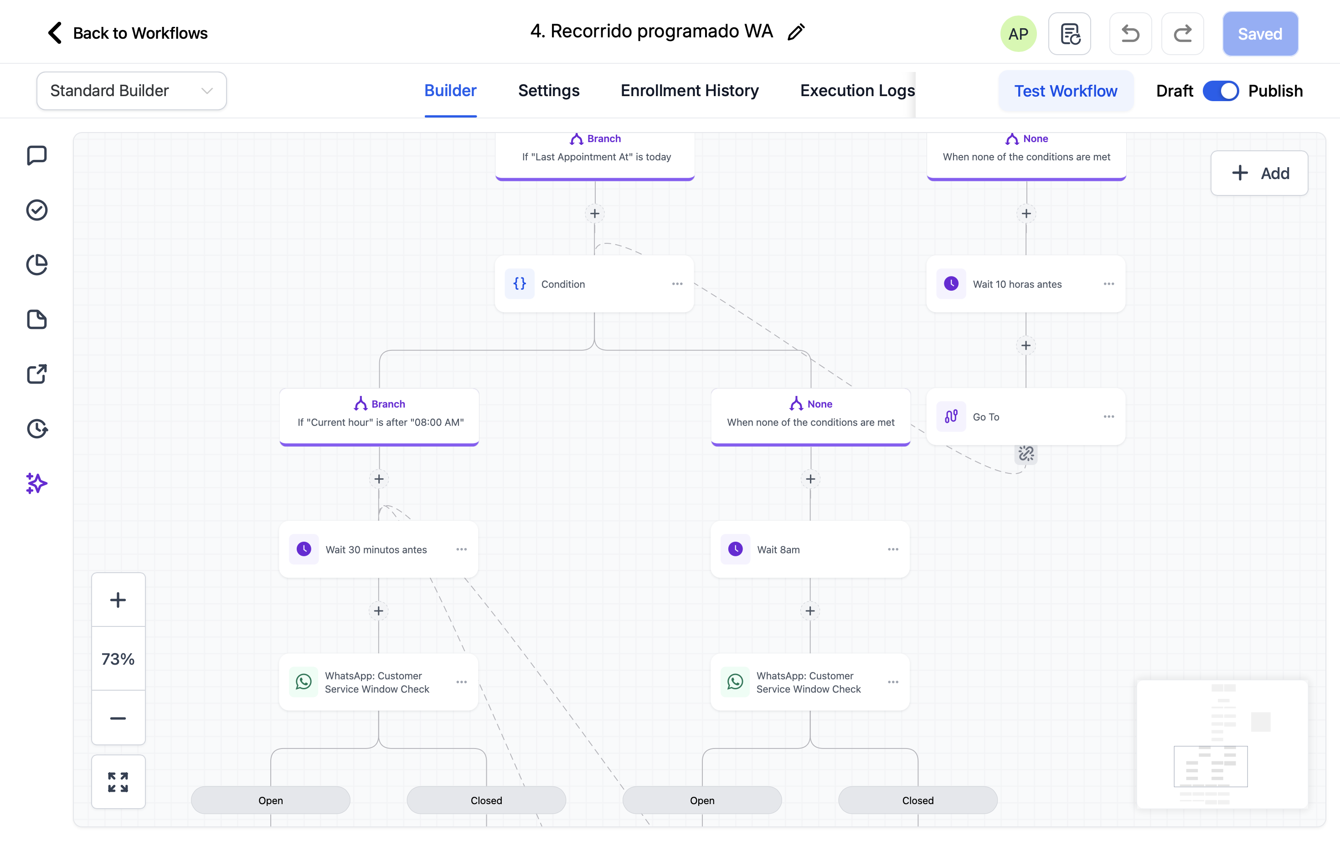This screenshot has width=1340, height=841.
Task: Open the comments panel in the left sidebar
Action: 36,155
